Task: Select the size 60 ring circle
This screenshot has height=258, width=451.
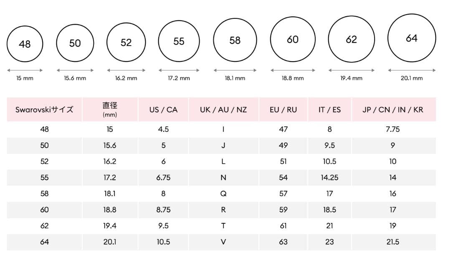Action: 293,39
